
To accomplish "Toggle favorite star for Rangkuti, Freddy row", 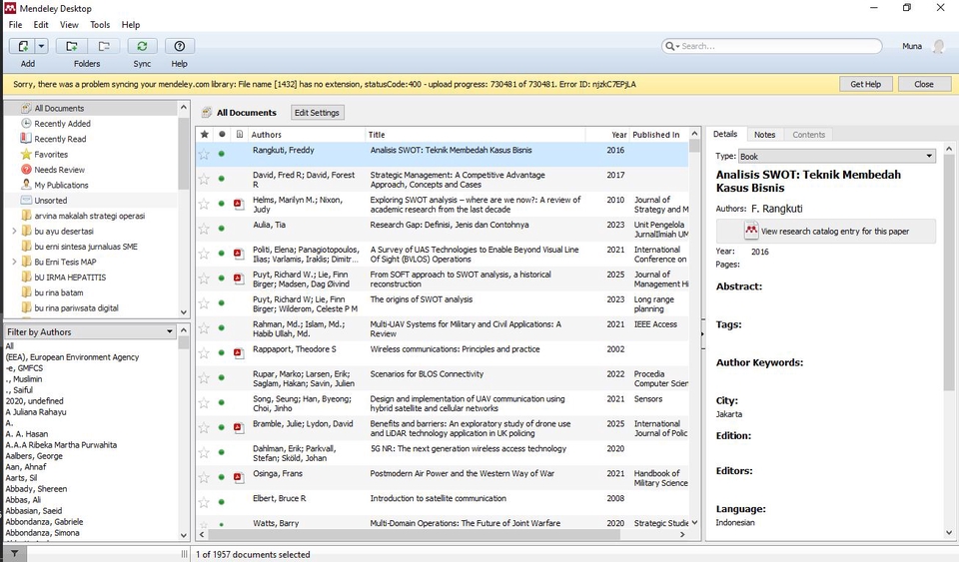I will click(205, 154).
